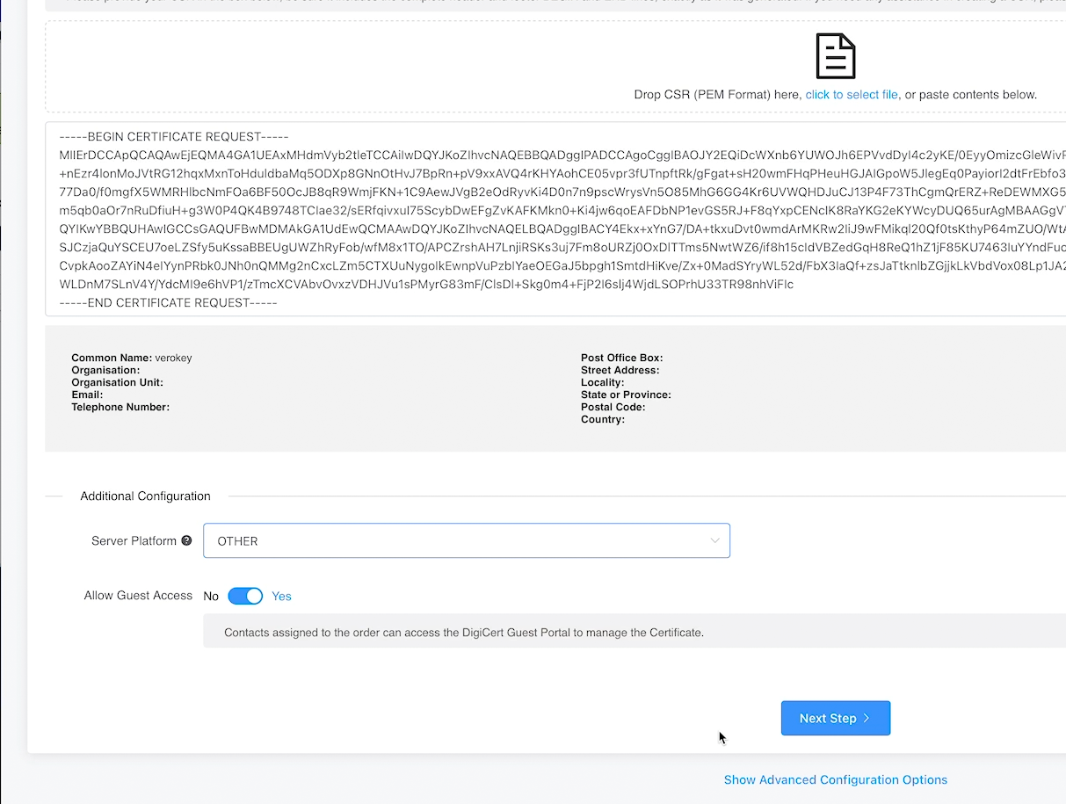Open the Server Platform dropdown

466,540
